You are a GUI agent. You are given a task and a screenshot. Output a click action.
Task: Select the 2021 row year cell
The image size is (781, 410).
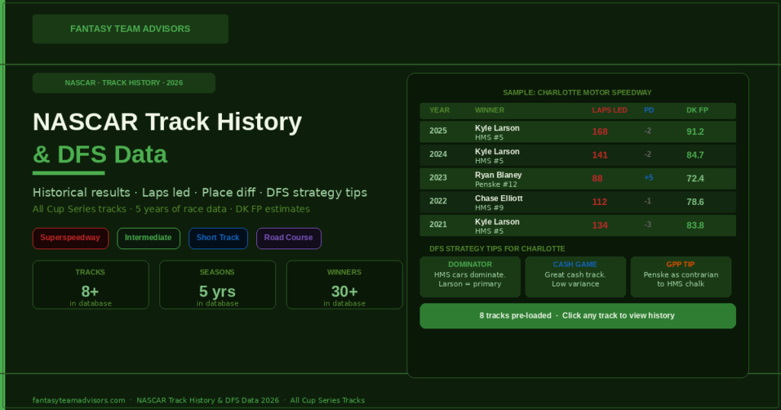click(439, 225)
